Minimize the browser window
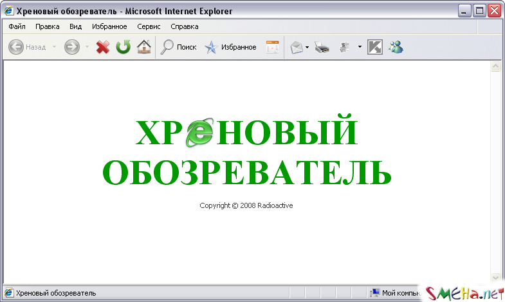 click(464, 11)
